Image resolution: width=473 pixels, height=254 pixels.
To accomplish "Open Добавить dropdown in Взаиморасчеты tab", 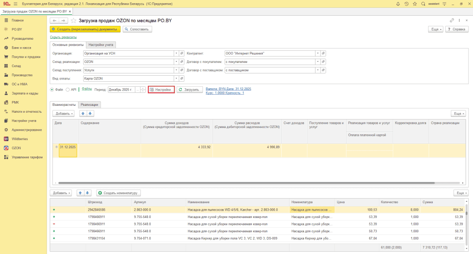I will pos(63,114).
